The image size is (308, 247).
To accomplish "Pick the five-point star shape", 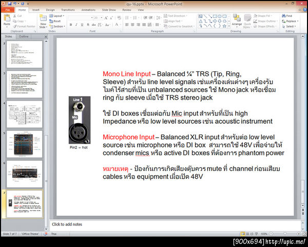I will 224,26.
